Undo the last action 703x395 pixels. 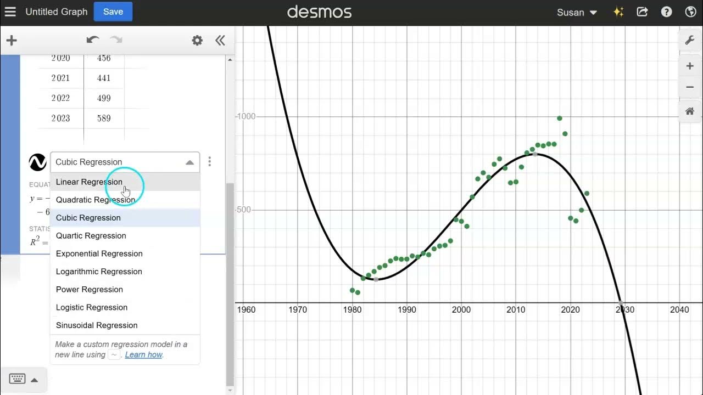pyautogui.click(x=93, y=39)
